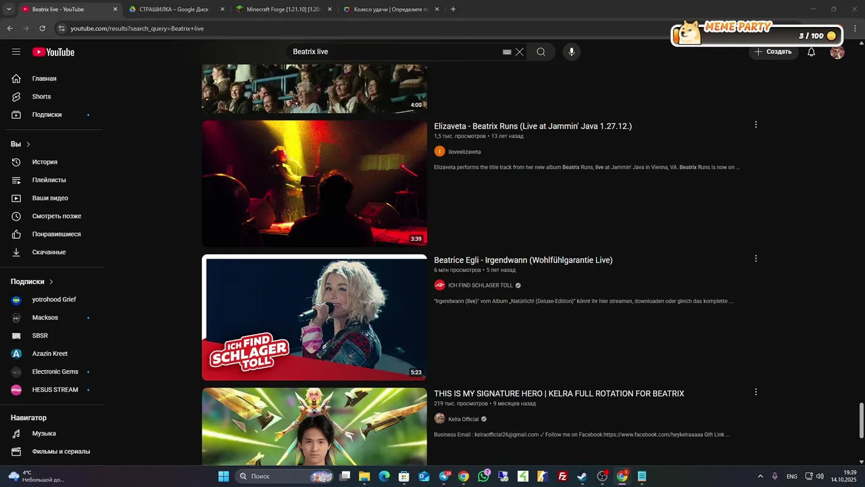Open YouTube notifications bell
This screenshot has height=487, width=865.
(x=812, y=52)
